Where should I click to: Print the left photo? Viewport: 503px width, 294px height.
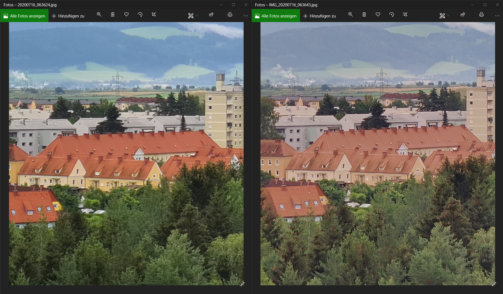pos(230,14)
